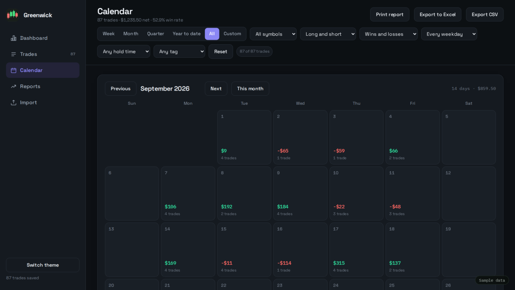Click the Print report button
Image resolution: width=515 pixels, height=290 pixels.
[x=390, y=14]
